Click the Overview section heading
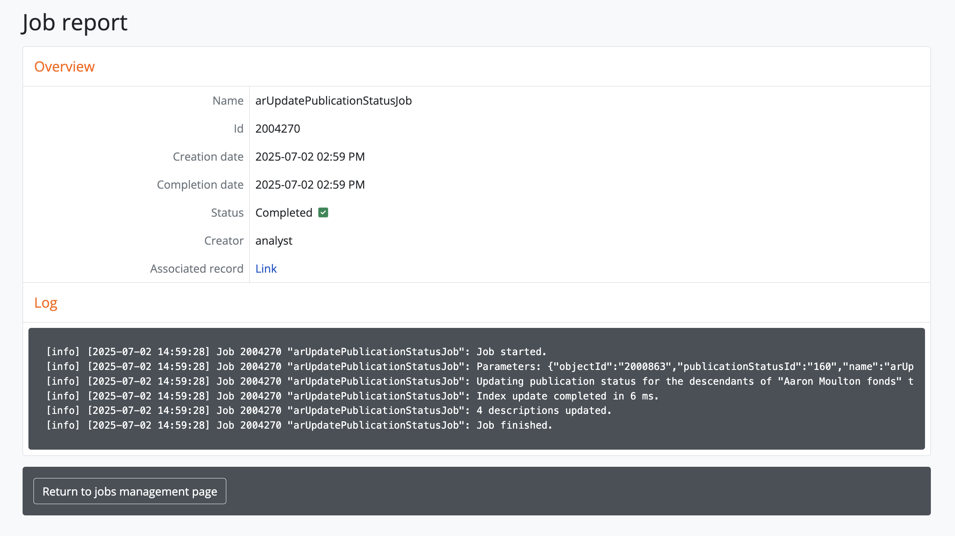Viewport: 955px width, 536px height. 64,67
